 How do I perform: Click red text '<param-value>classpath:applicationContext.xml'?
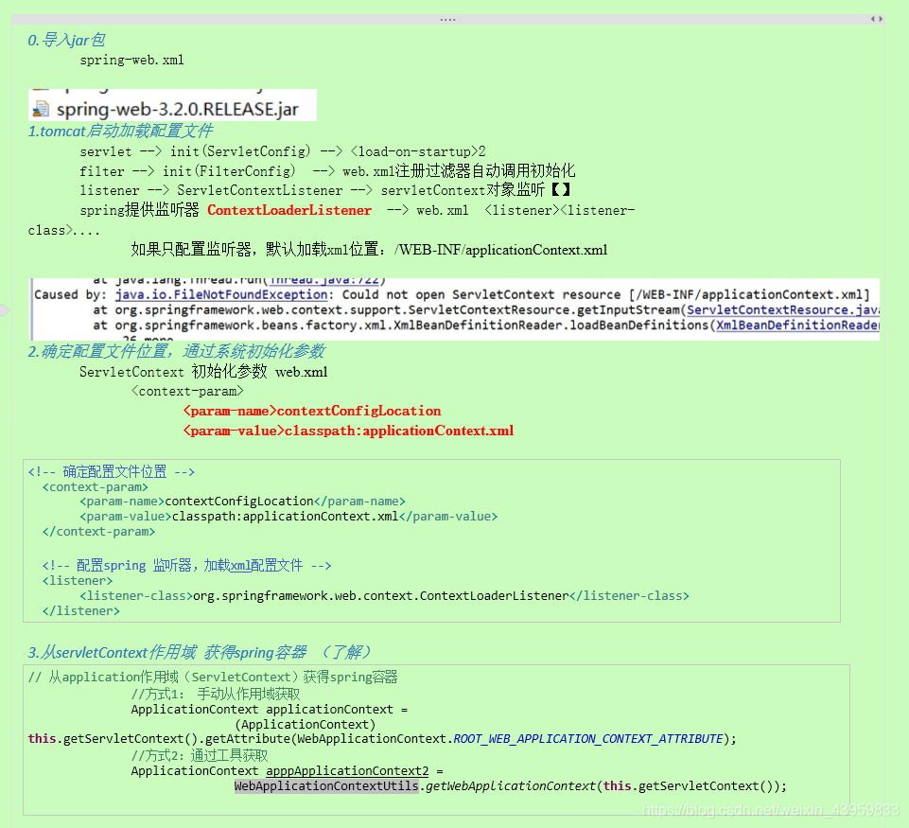pos(348,431)
